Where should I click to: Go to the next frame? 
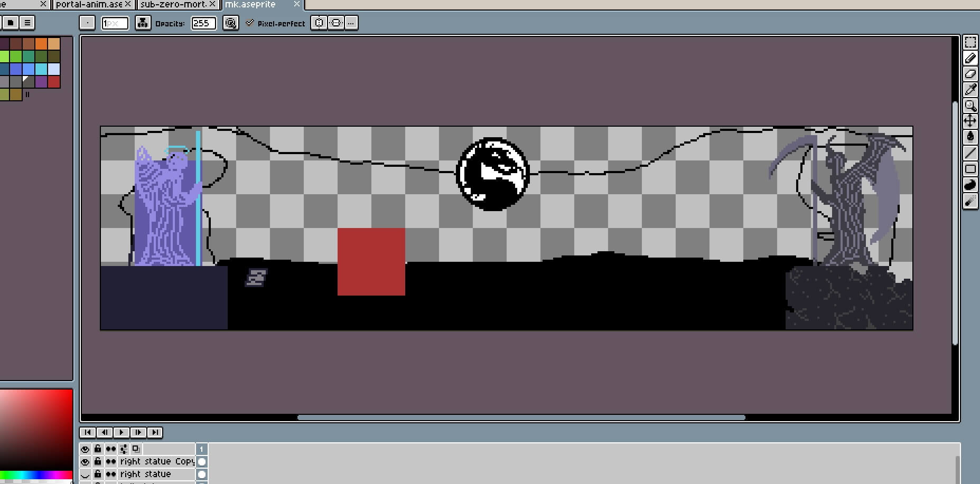tap(138, 432)
